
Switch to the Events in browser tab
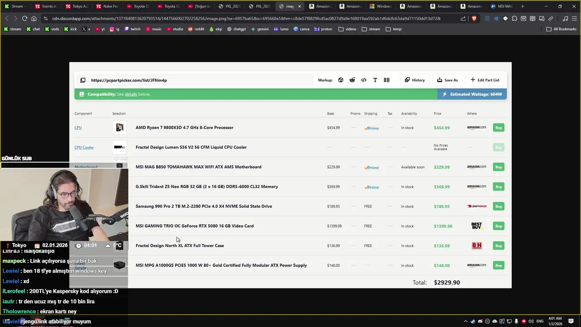46,6
